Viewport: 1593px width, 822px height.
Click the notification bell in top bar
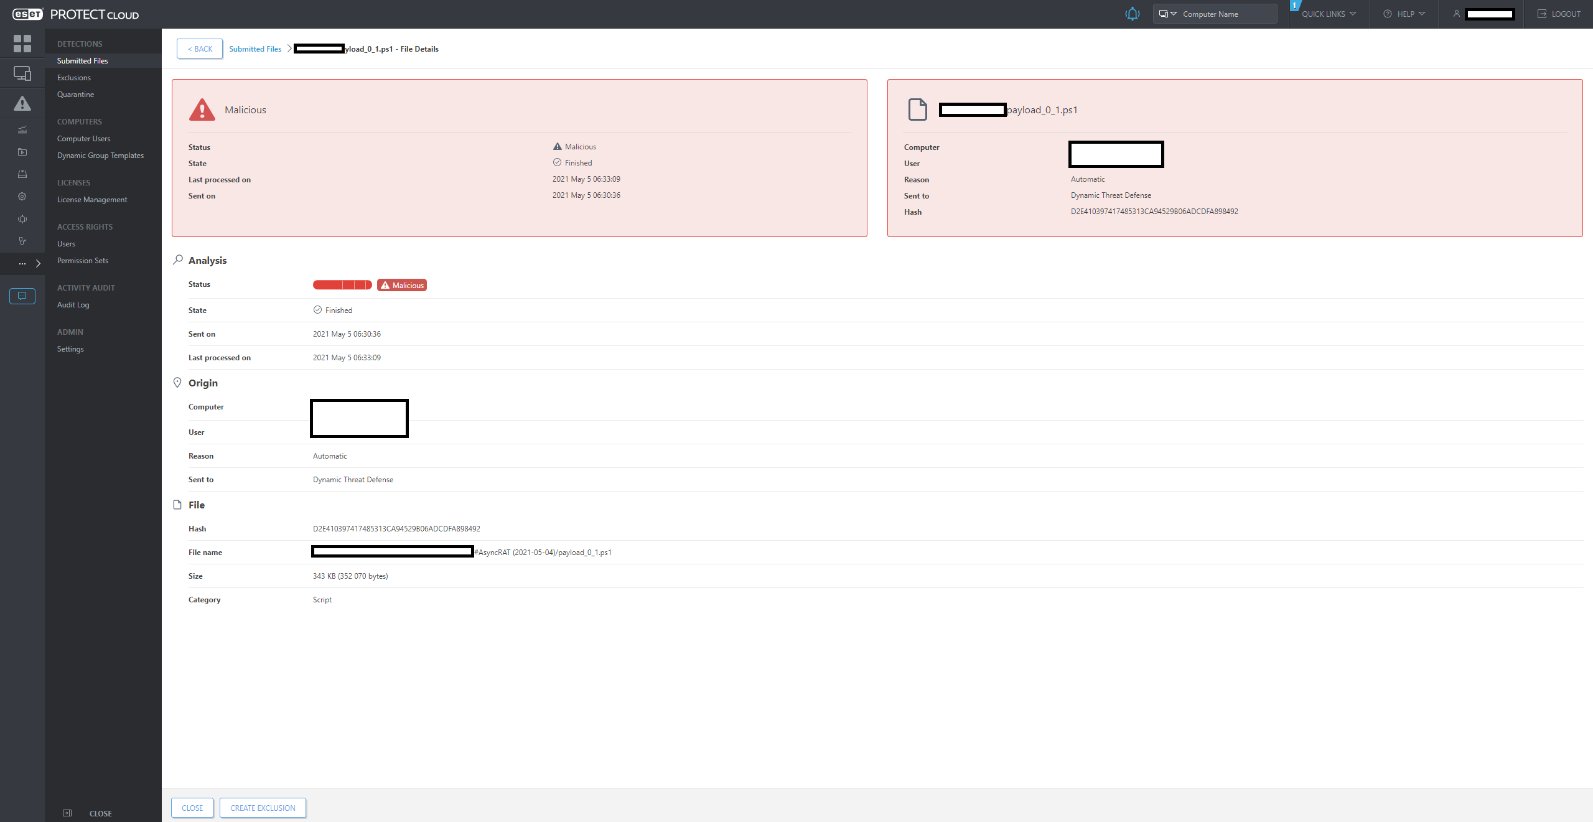(x=1132, y=14)
